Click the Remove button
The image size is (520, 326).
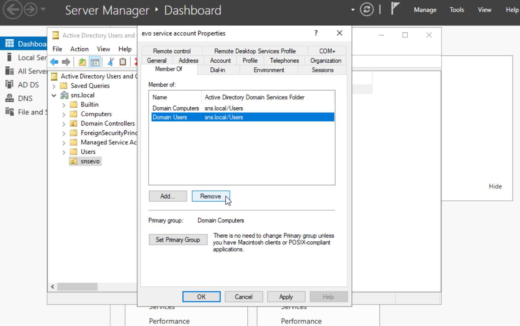(211, 196)
